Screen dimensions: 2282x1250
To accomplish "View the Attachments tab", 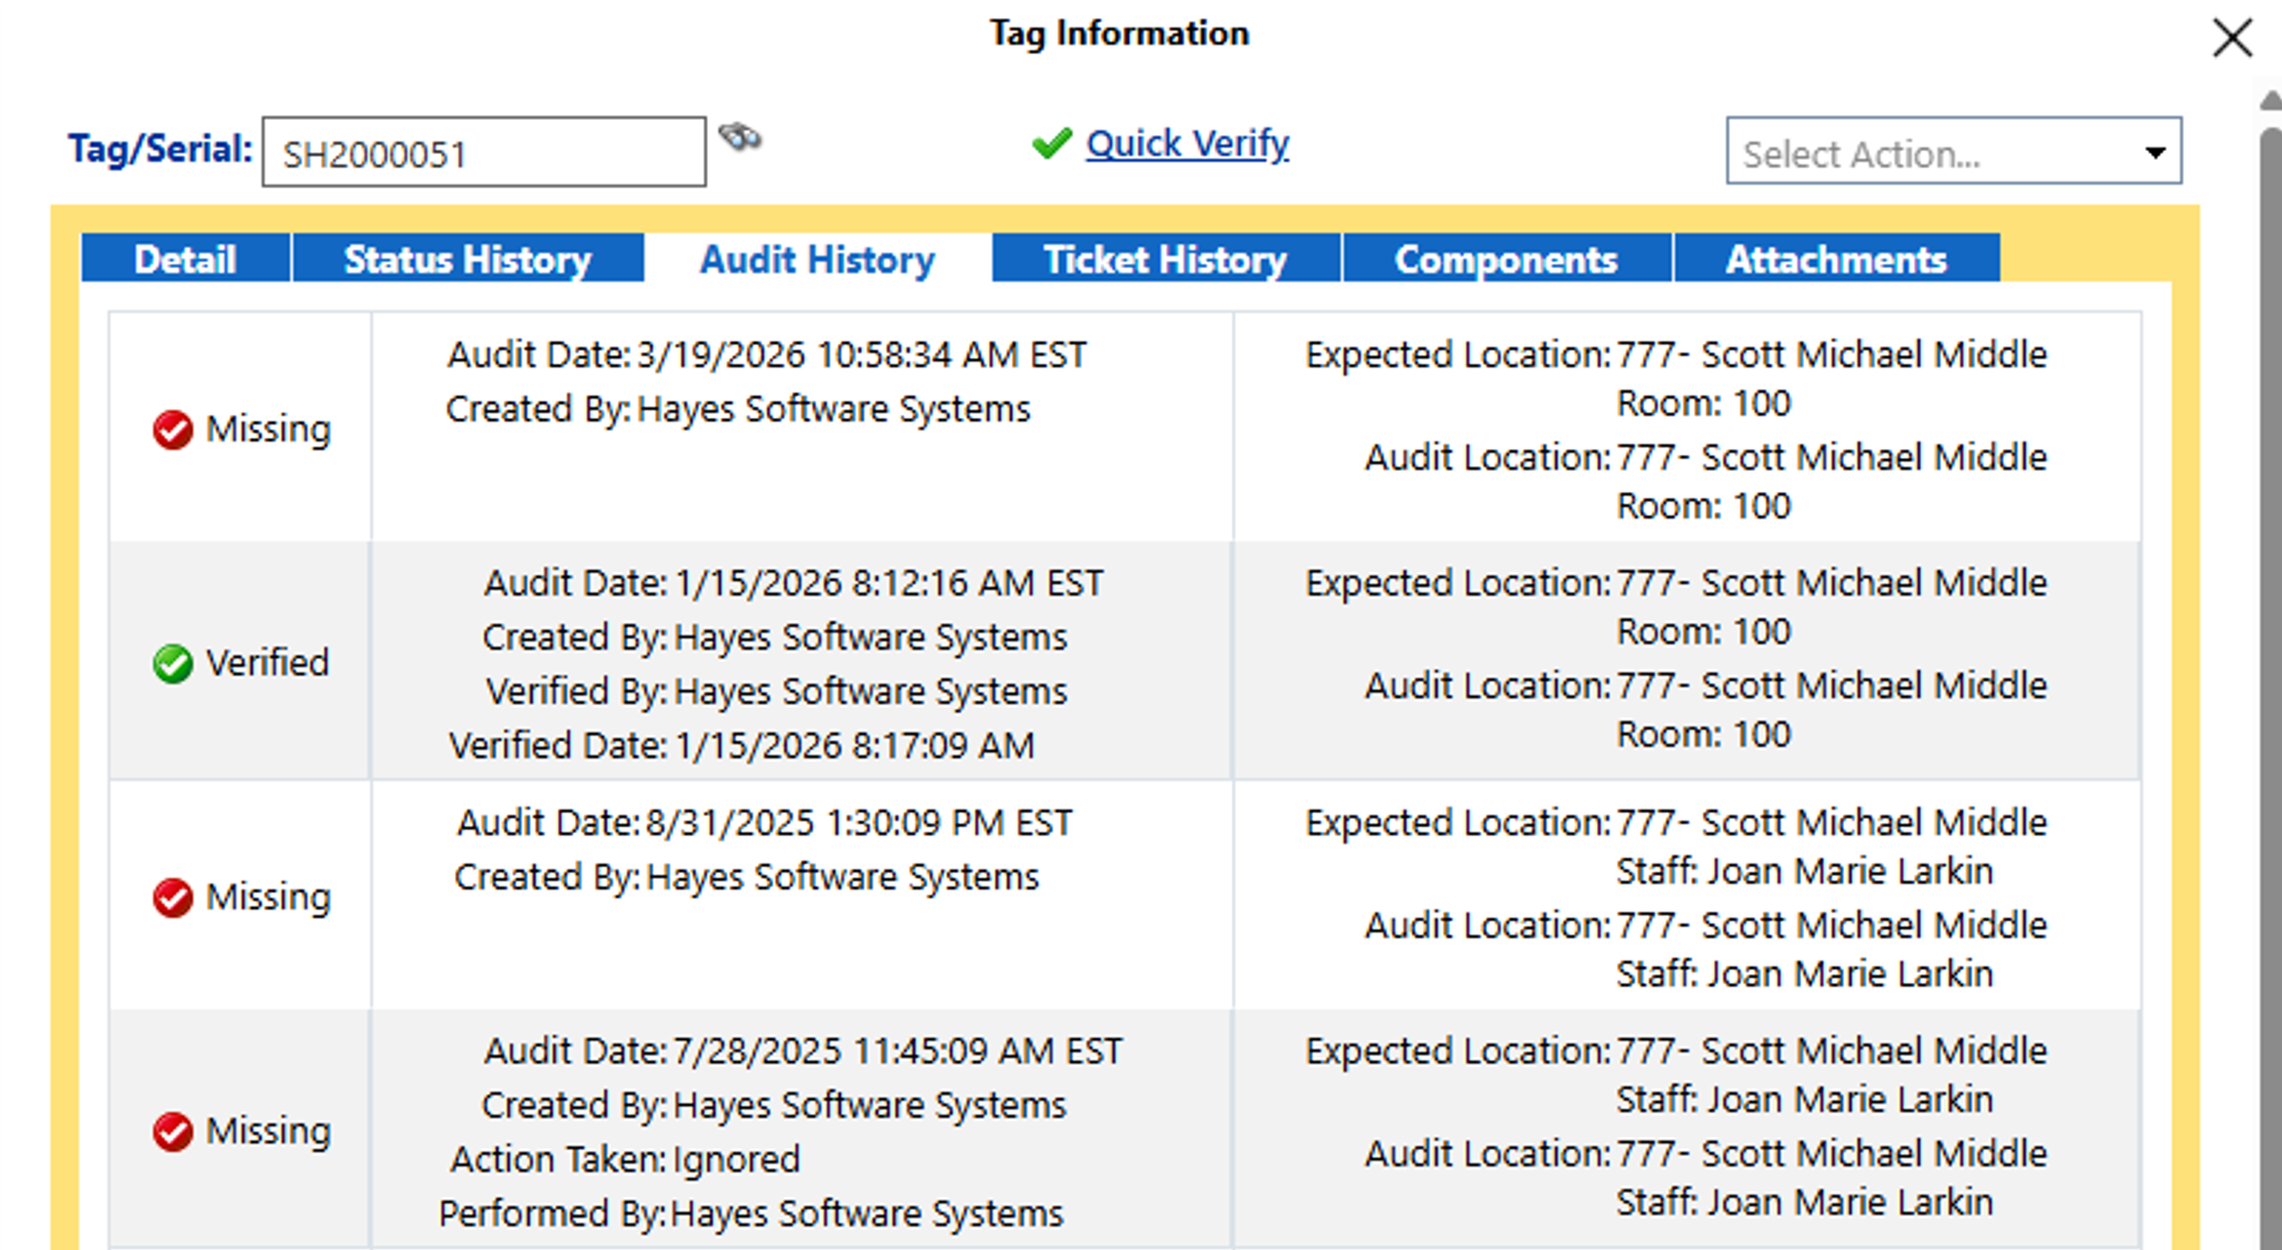I will [x=1836, y=258].
